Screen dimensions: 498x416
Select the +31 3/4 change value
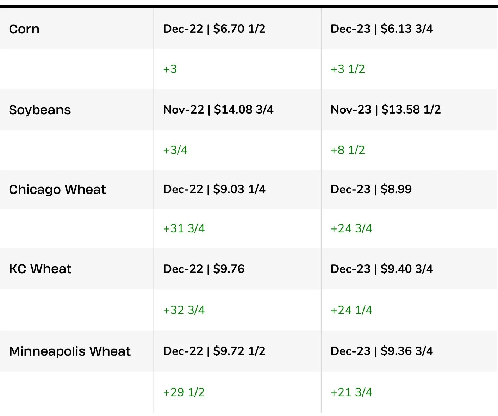pyautogui.click(x=184, y=228)
